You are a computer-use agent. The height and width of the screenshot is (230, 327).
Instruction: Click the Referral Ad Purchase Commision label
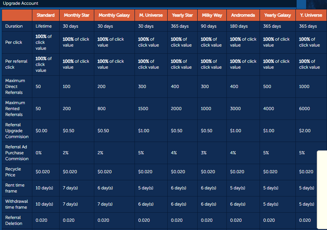17,153
